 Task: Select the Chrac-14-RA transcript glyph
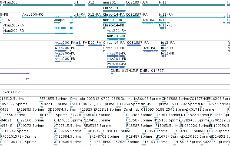114,17
